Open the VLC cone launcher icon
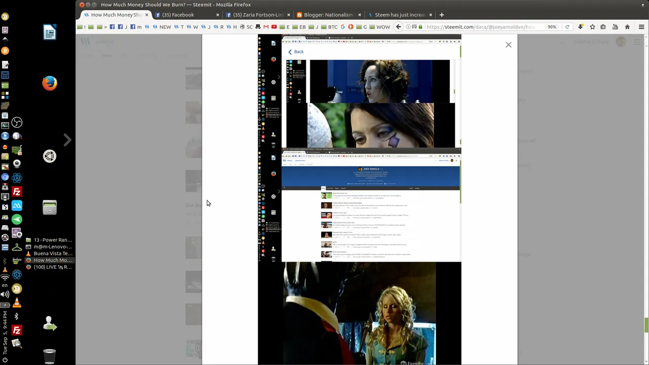 click(x=17, y=303)
